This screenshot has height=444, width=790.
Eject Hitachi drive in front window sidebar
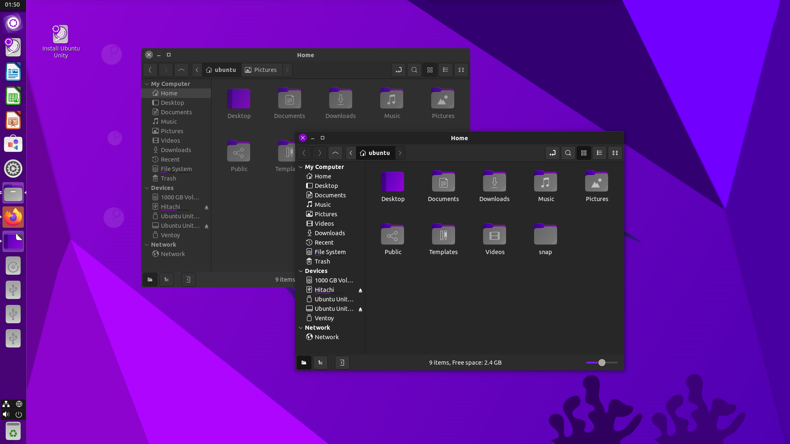point(360,290)
